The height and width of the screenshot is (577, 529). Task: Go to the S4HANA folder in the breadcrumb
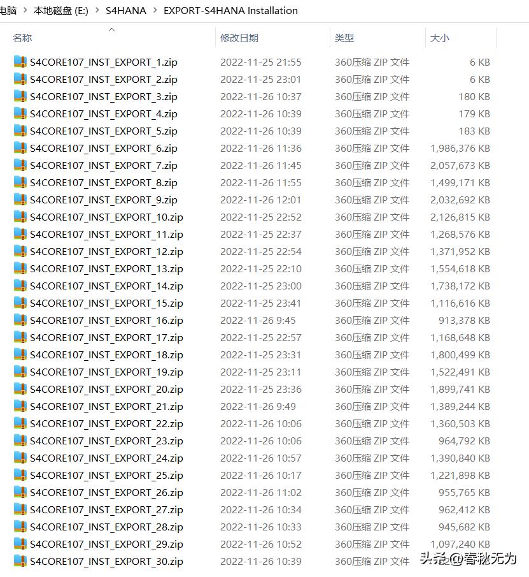(126, 11)
